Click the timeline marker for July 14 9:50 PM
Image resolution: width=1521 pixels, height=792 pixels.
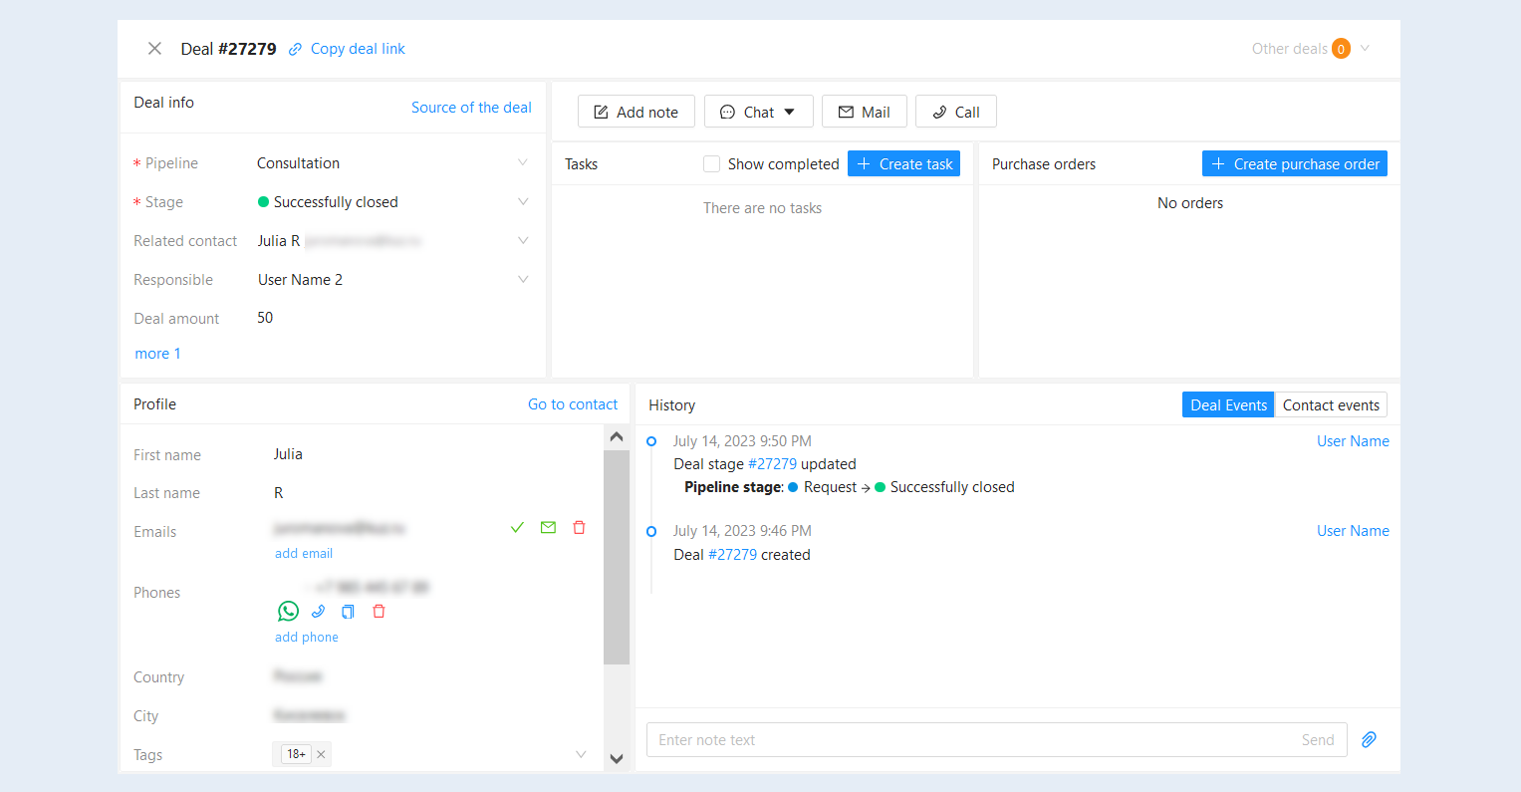(x=651, y=441)
